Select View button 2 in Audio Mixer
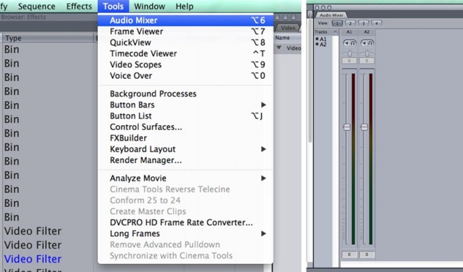This screenshot has height=272, width=463. point(350,23)
